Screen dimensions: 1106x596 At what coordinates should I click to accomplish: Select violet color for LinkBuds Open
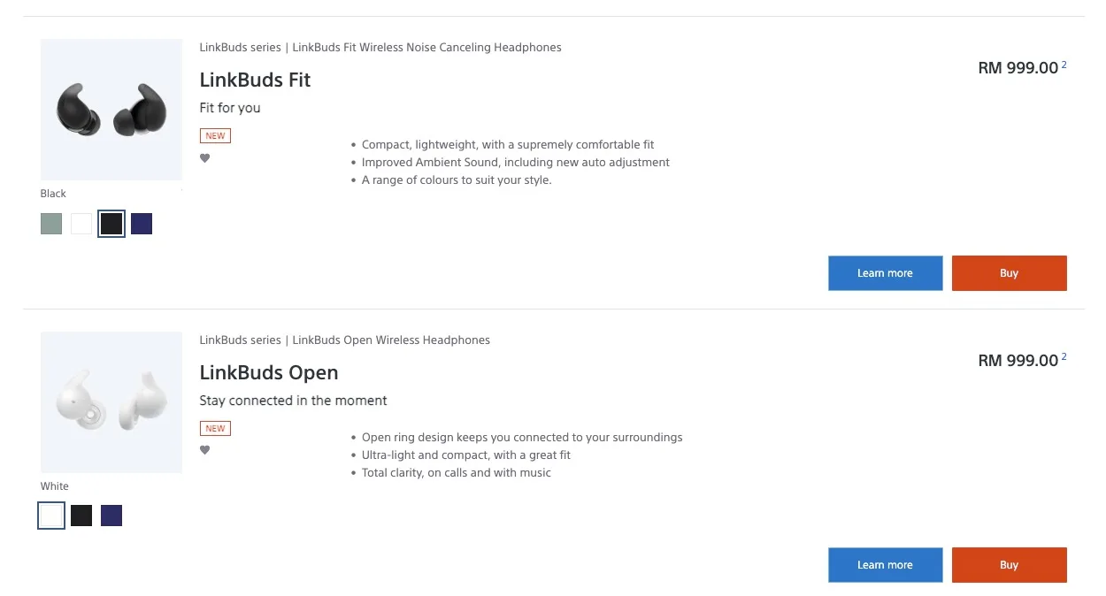pos(111,516)
